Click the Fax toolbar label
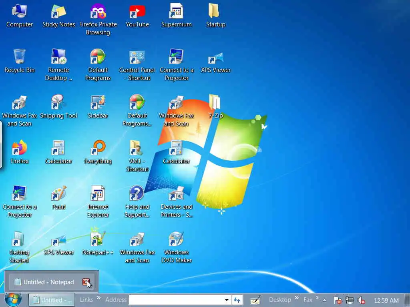 [x=308, y=300]
